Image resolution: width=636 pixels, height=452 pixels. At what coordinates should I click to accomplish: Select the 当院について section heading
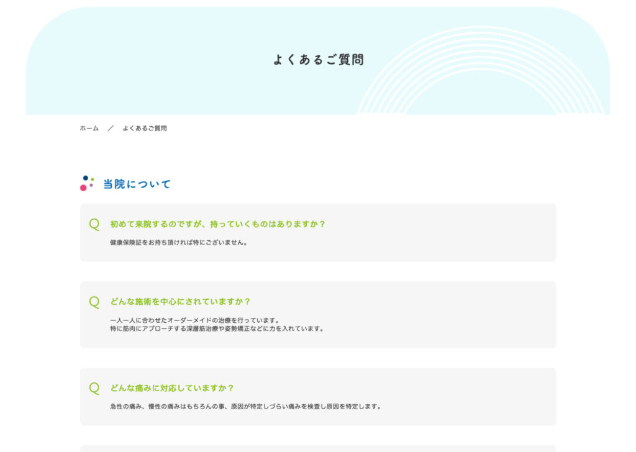tap(137, 184)
